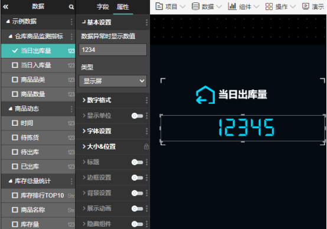Enable the 背景设置 switch

click(137, 193)
